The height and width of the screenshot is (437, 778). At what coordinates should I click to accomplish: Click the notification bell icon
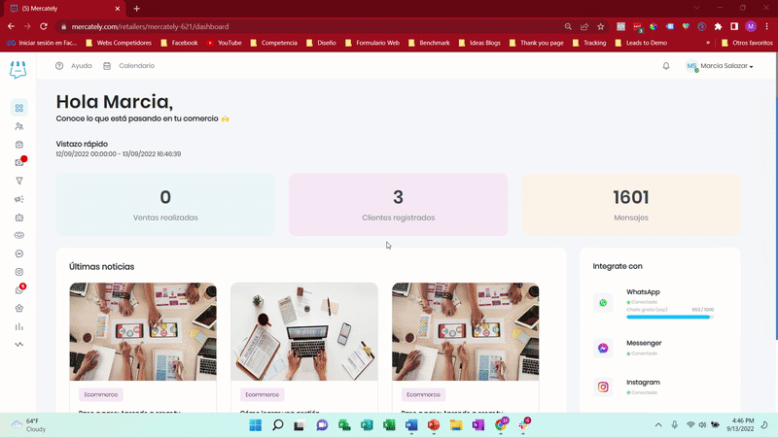666,66
